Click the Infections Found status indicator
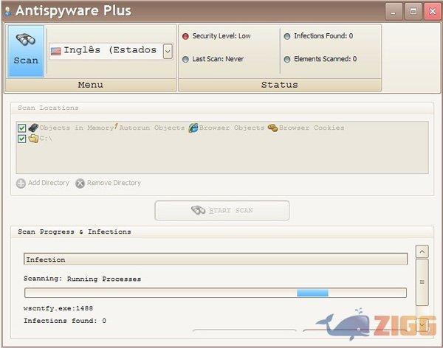The height and width of the screenshot is (348, 443). 286,36
